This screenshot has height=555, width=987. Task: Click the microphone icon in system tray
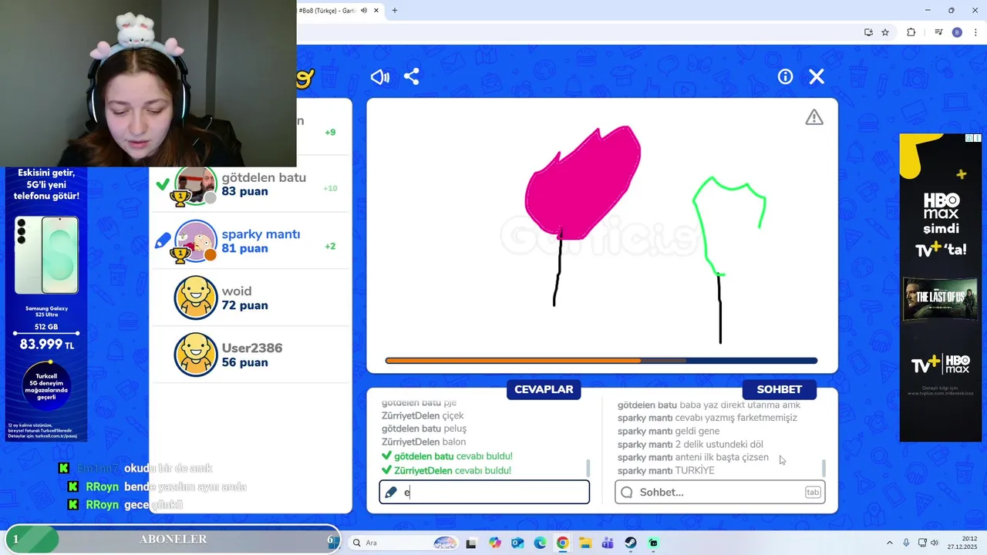click(x=906, y=543)
